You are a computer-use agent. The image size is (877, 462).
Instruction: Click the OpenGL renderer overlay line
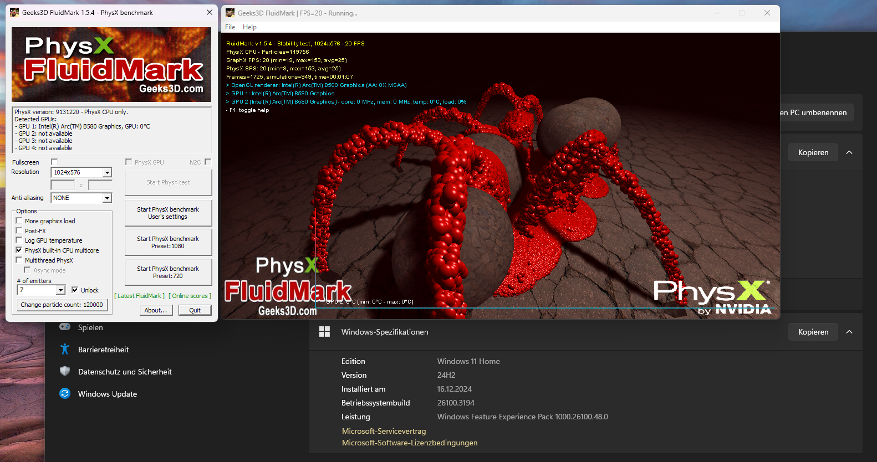pos(317,85)
